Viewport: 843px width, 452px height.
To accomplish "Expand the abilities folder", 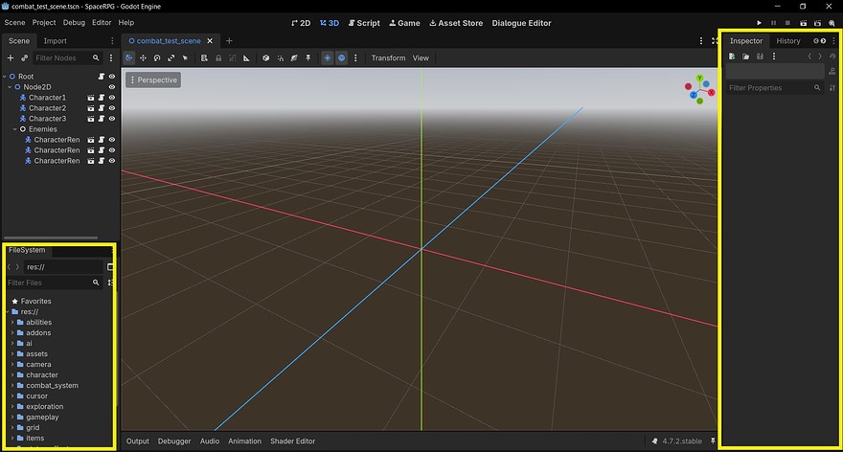I will point(12,323).
